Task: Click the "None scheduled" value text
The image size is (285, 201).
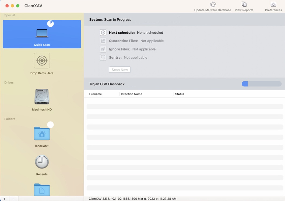Action: [150, 33]
